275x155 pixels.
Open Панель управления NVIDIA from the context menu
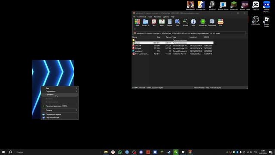(x=60, y=106)
